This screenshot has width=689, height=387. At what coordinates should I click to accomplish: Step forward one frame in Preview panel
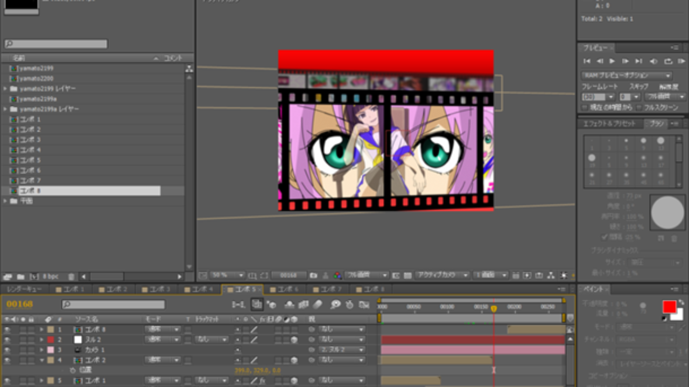point(625,61)
